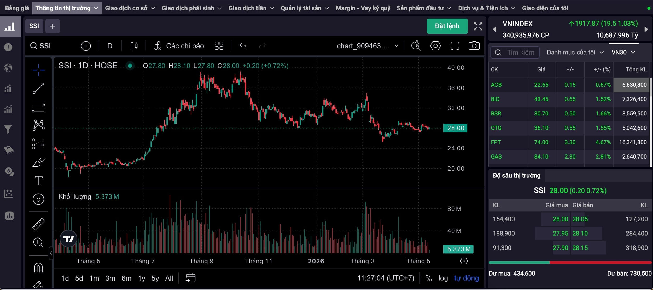
Task: Open Margin - Vay ký quỹ menu
Action: click(363, 8)
